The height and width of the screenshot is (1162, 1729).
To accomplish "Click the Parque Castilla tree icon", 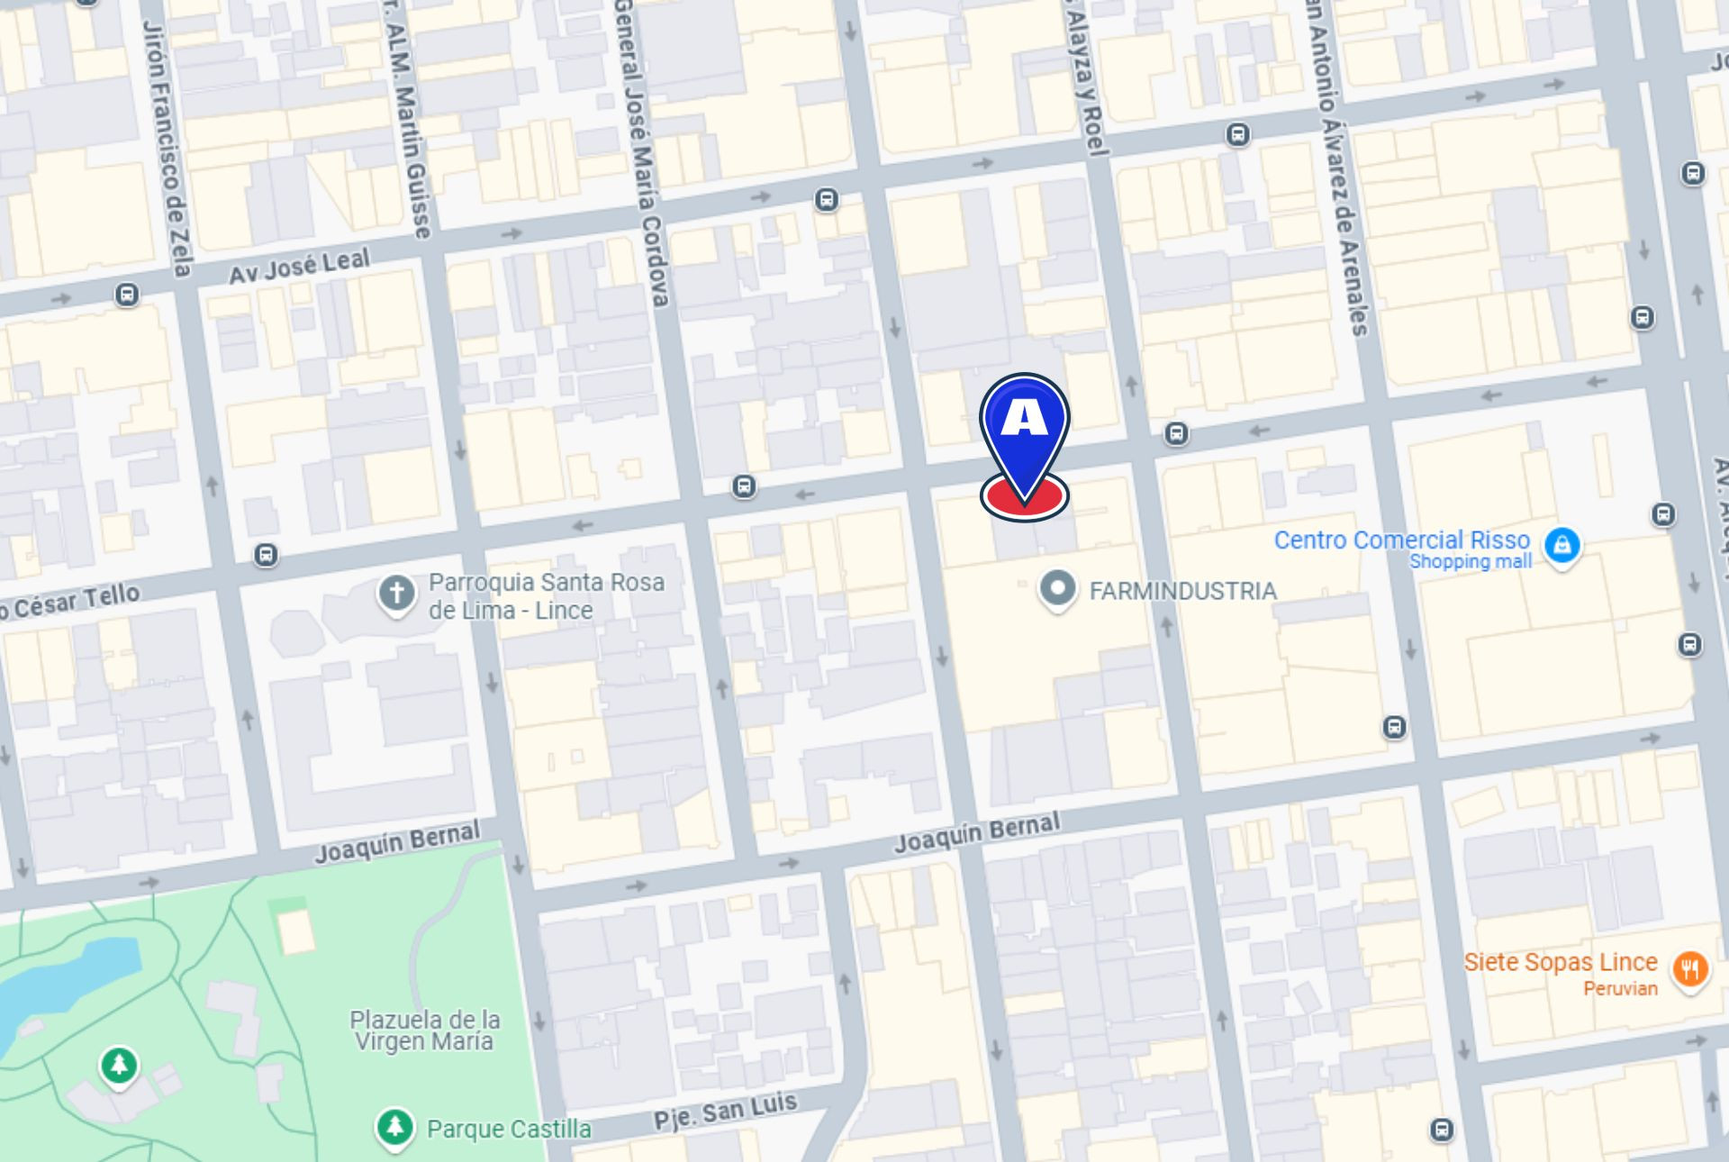I will click(394, 1129).
